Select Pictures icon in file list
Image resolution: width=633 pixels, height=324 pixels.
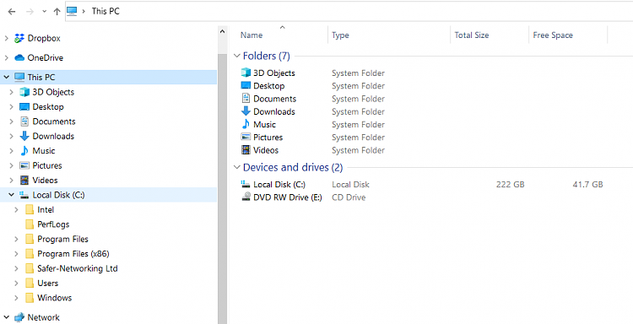tap(246, 138)
